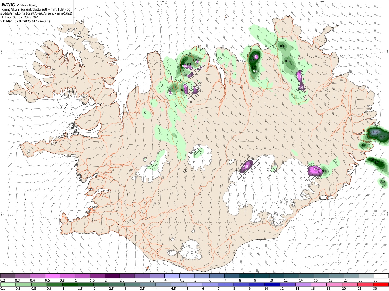389x291 pixels.
Task: Pick the dark purple 2 snow-scale swatch
Action: point(112,276)
